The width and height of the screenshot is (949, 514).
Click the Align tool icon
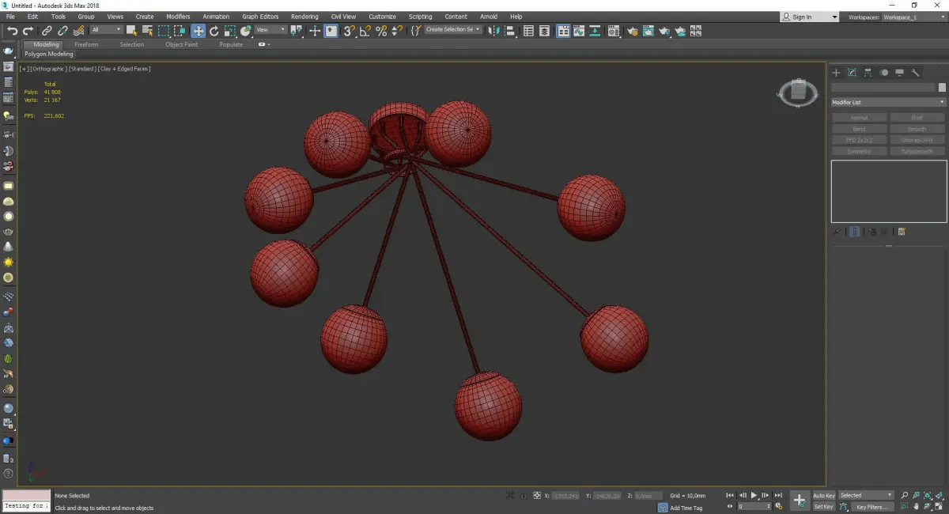pos(510,31)
